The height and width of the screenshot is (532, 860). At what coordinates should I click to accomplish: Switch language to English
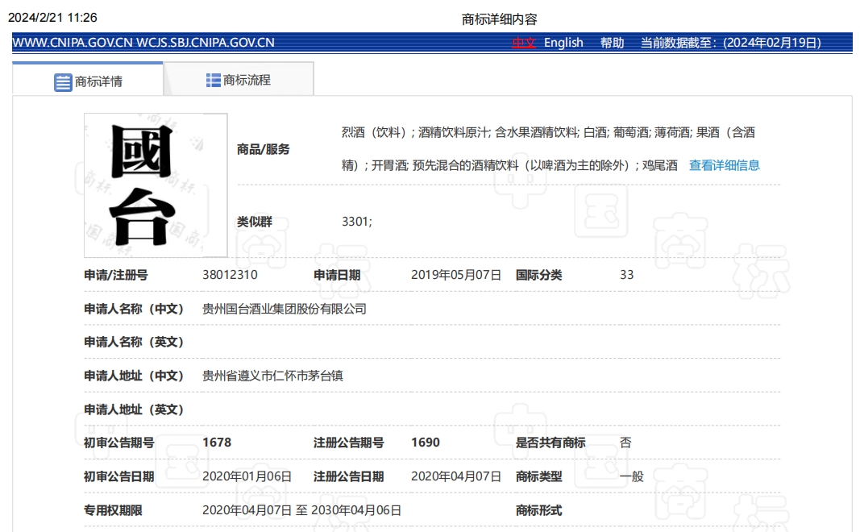(563, 43)
